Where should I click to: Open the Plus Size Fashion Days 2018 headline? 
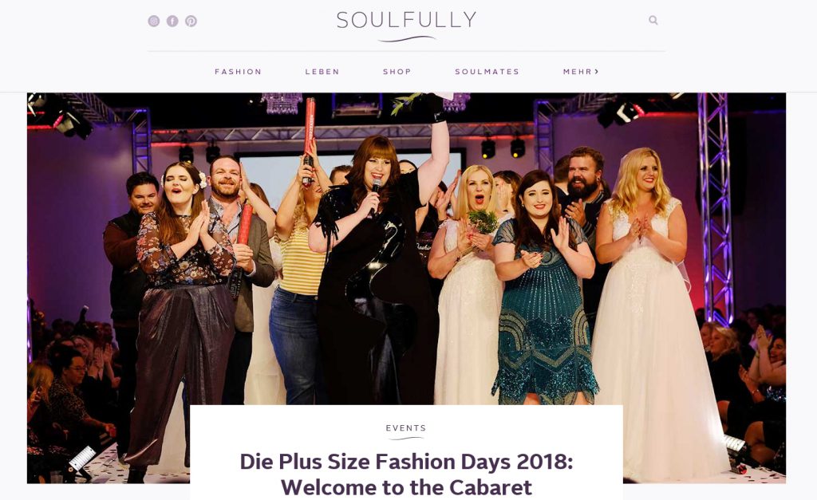pyautogui.click(x=406, y=462)
